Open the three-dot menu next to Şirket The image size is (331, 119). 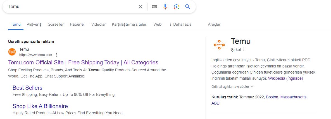[x=244, y=49]
